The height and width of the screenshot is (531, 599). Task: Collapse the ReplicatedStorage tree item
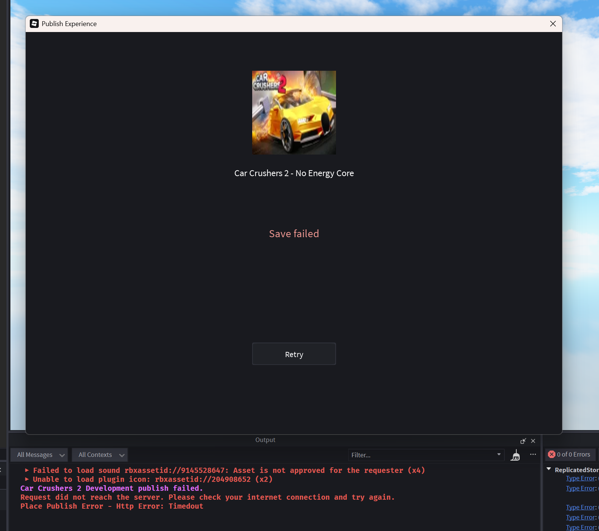point(549,469)
